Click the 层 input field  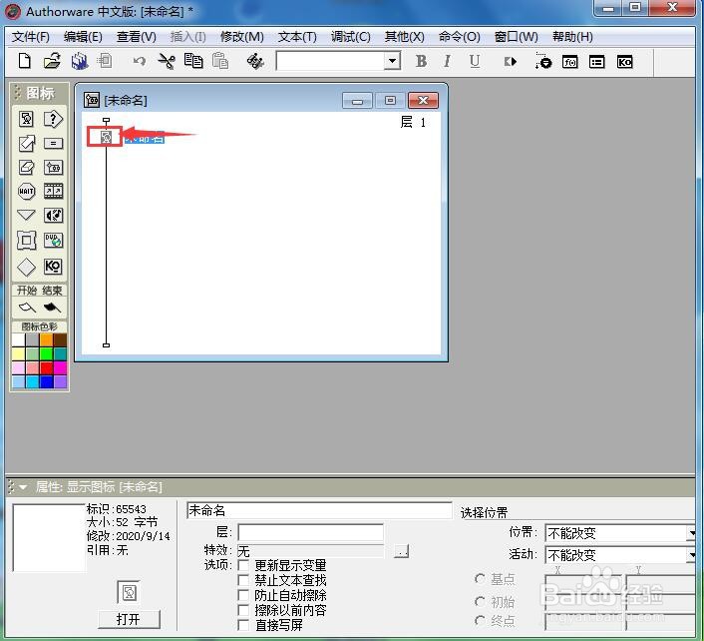coord(311,532)
